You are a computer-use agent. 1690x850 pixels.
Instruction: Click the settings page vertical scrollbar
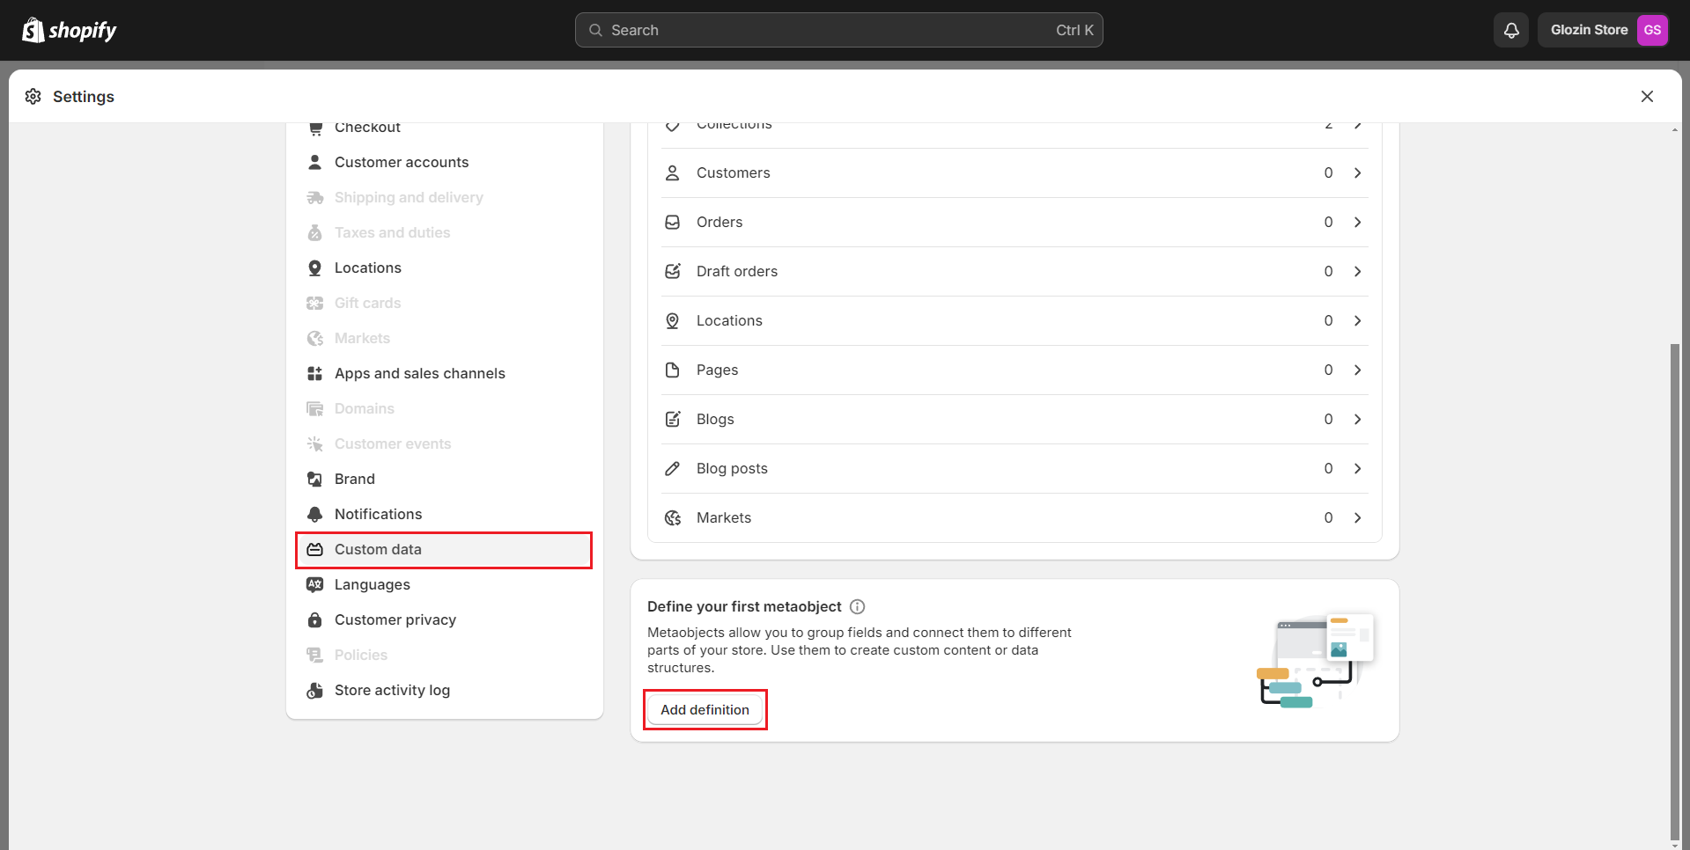point(1674,590)
